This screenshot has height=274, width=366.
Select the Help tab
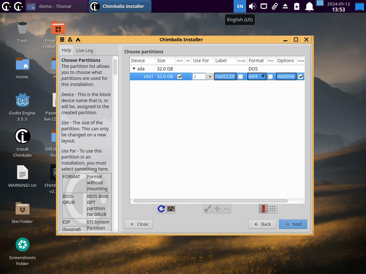click(x=66, y=50)
